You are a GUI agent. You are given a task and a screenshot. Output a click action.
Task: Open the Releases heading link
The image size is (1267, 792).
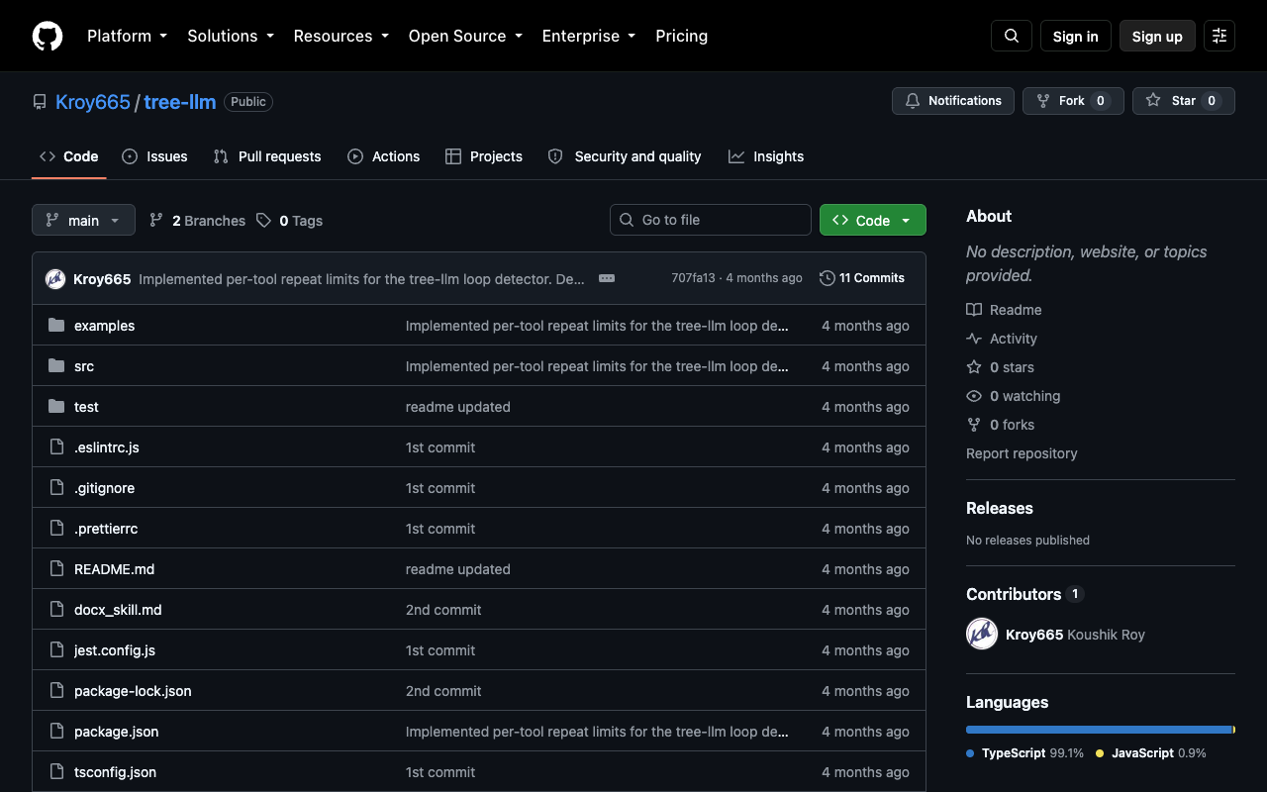[1000, 508]
